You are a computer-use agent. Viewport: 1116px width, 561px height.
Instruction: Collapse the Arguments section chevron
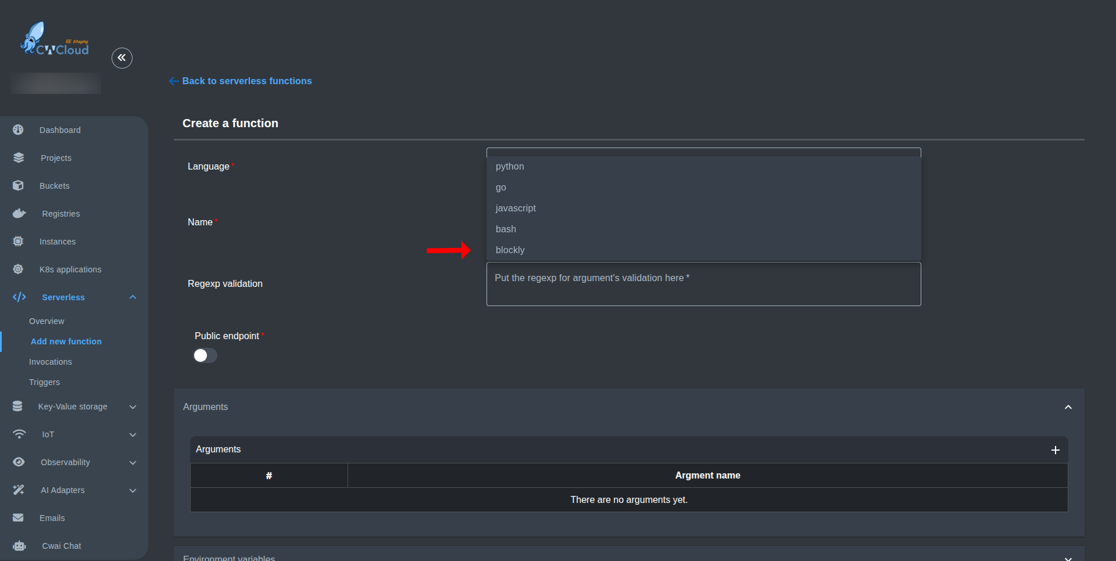[x=1068, y=407]
